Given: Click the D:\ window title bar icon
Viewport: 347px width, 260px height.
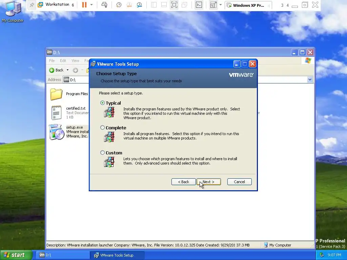Looking at the screenshot, I should click(x=49, y=52).
